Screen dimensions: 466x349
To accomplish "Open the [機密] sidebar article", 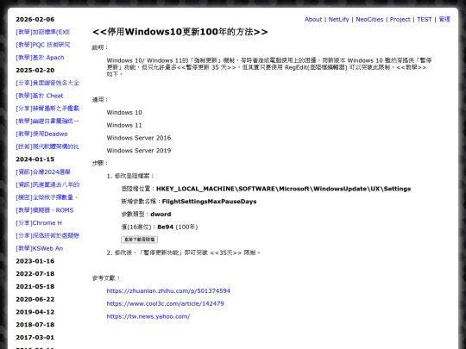I will pos(47,197).
